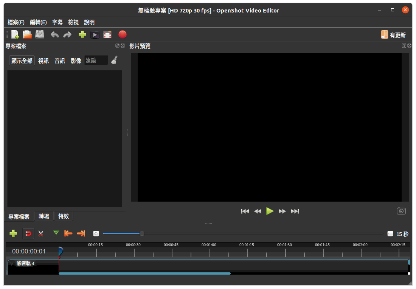Click the ruler at 00:01:00

pyautogui.click(x=209, y=245)
